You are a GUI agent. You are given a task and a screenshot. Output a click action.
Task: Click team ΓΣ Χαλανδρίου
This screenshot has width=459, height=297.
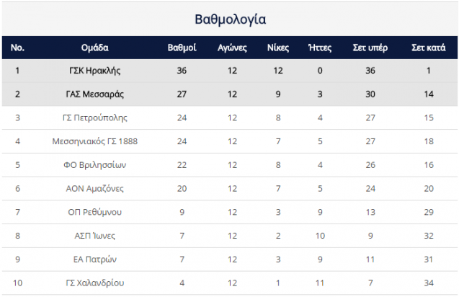click(95, 283)
